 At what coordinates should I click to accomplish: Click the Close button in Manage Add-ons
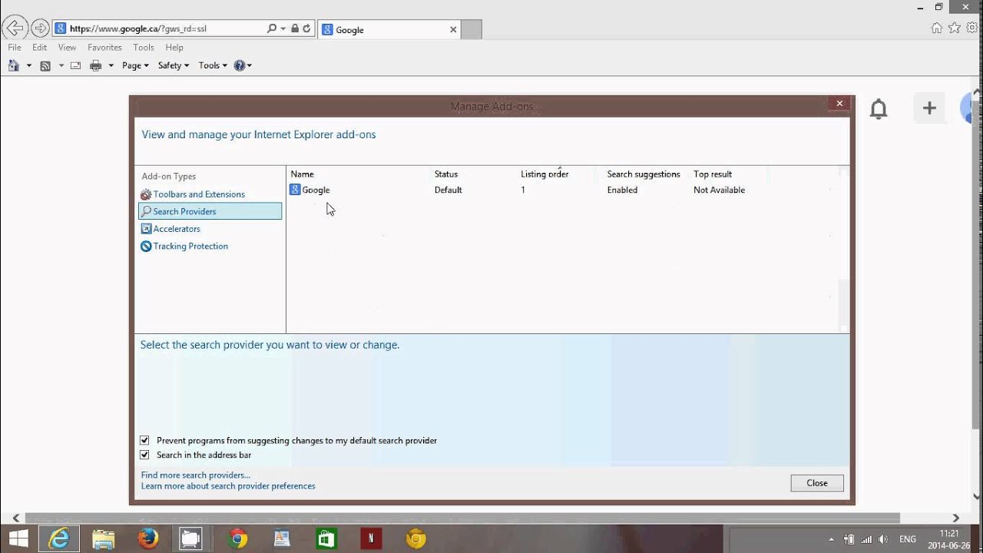coord(817,483)
